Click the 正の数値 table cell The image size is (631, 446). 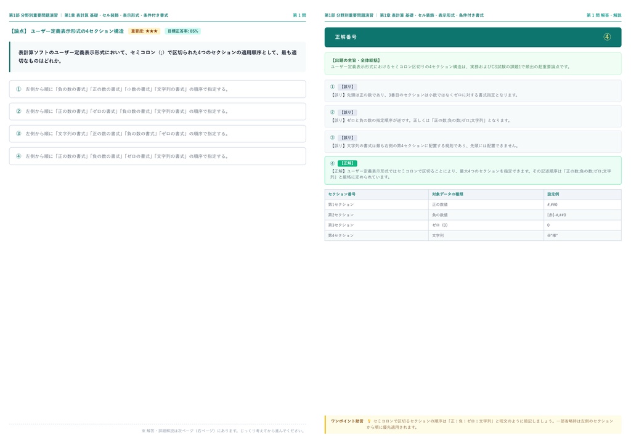(486, 205)
